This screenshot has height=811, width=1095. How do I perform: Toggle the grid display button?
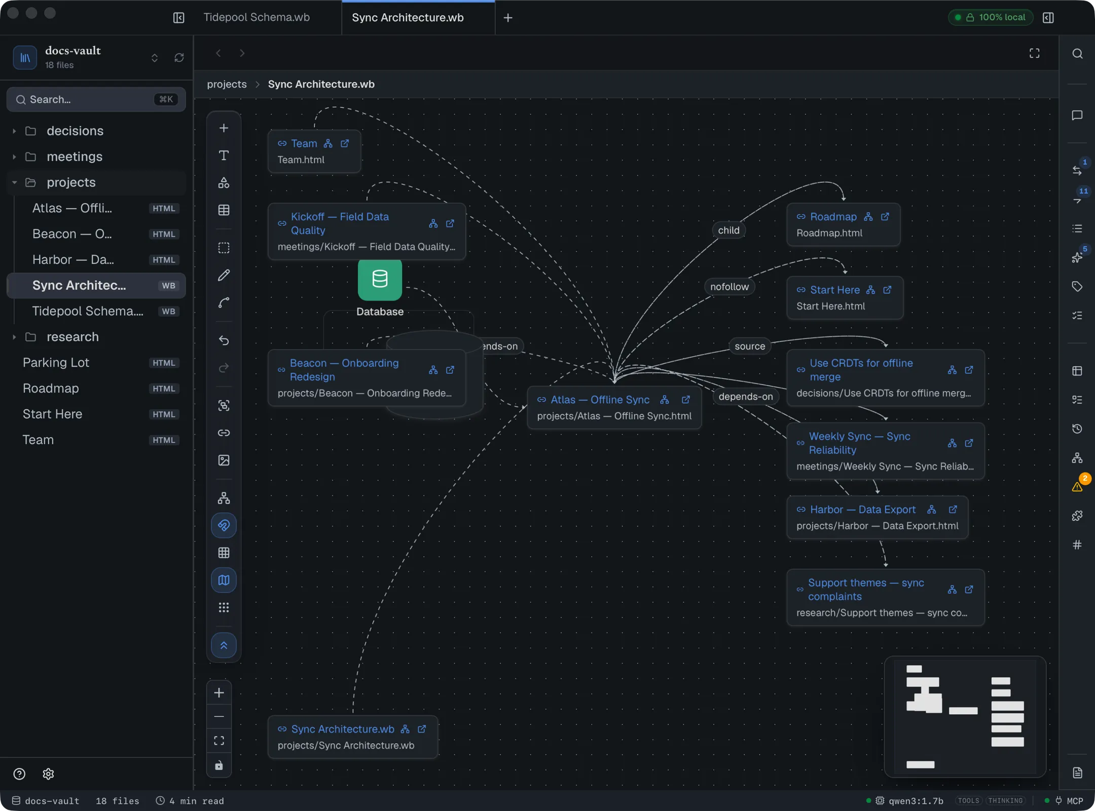point(224,553)
